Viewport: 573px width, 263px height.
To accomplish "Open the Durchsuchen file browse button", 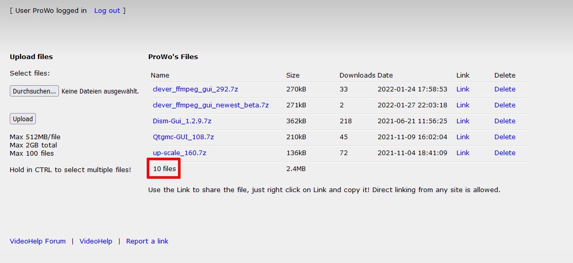I will pos(34,91).
